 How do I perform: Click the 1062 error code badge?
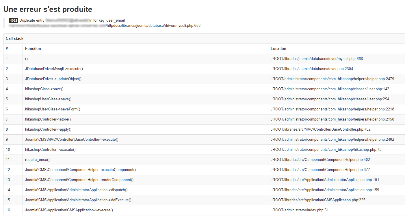[14, 20]
